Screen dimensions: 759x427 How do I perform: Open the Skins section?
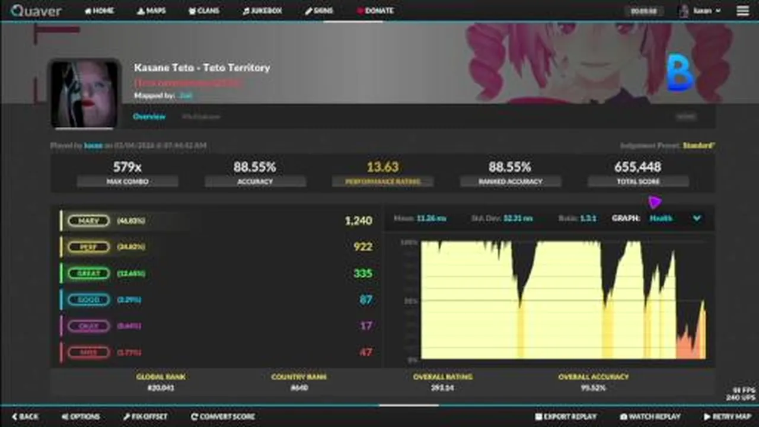(x=319, y=11)
